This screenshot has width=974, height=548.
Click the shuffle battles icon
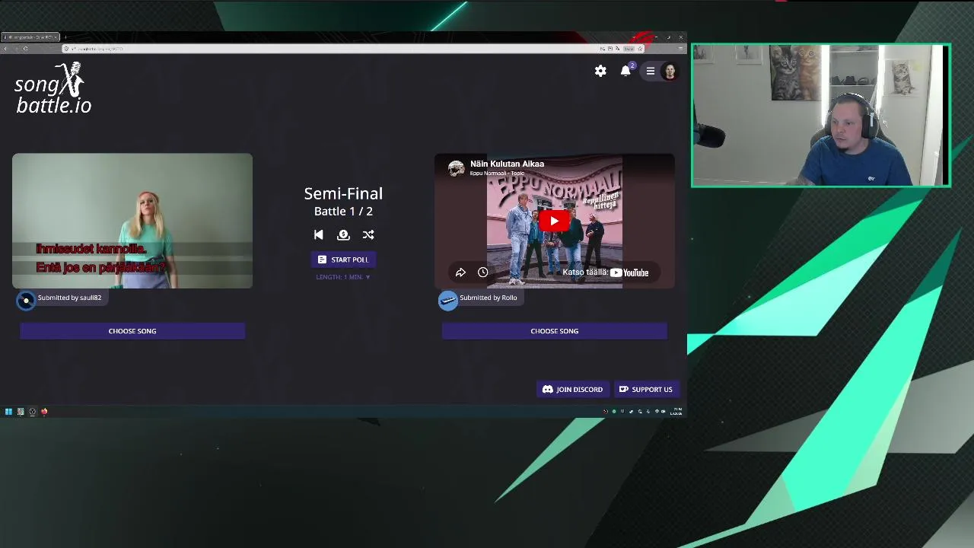pos(368,235)
